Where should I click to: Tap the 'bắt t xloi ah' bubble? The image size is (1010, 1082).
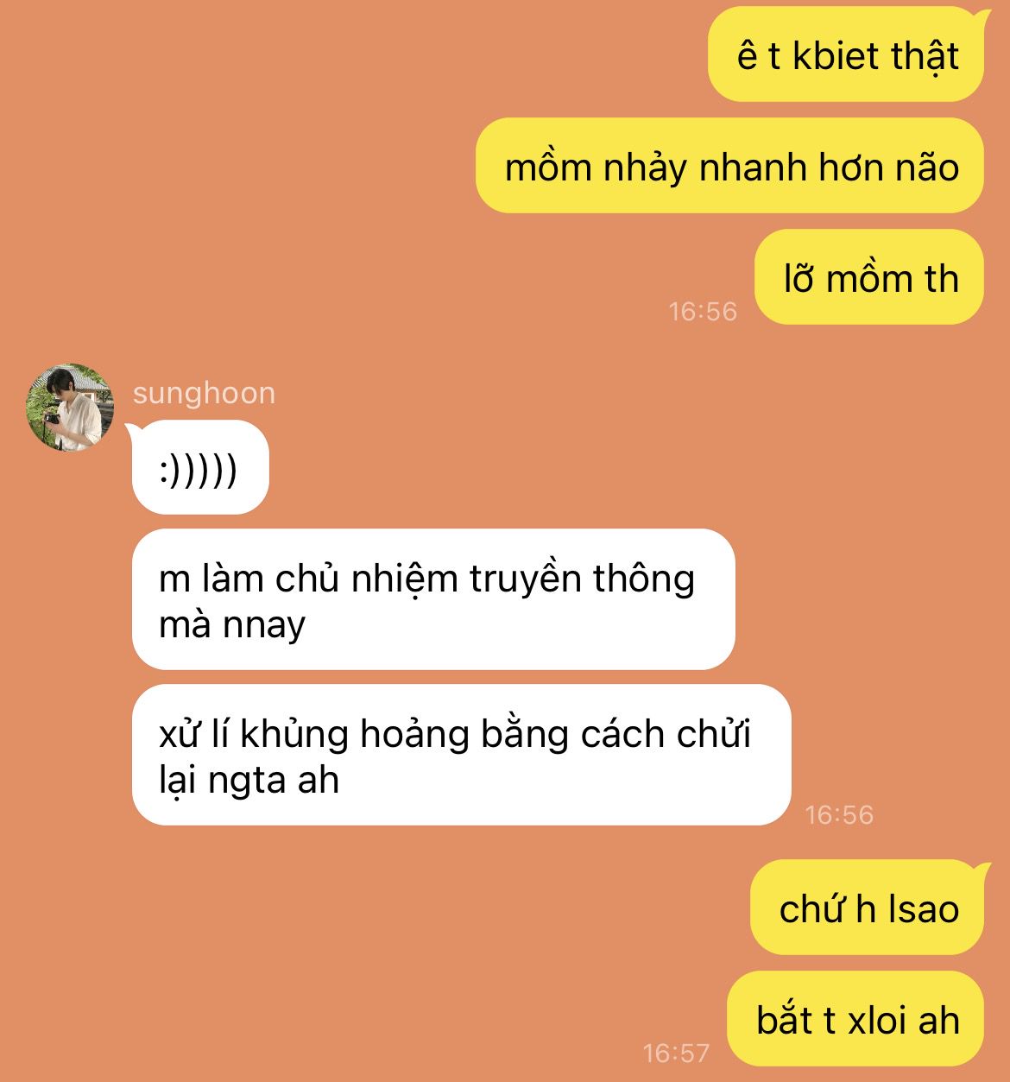click(855, 1019)
